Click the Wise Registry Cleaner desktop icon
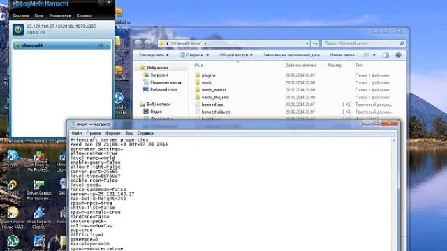Image resolution: width=447 pixels, height=251 pixels. point(39,218)
